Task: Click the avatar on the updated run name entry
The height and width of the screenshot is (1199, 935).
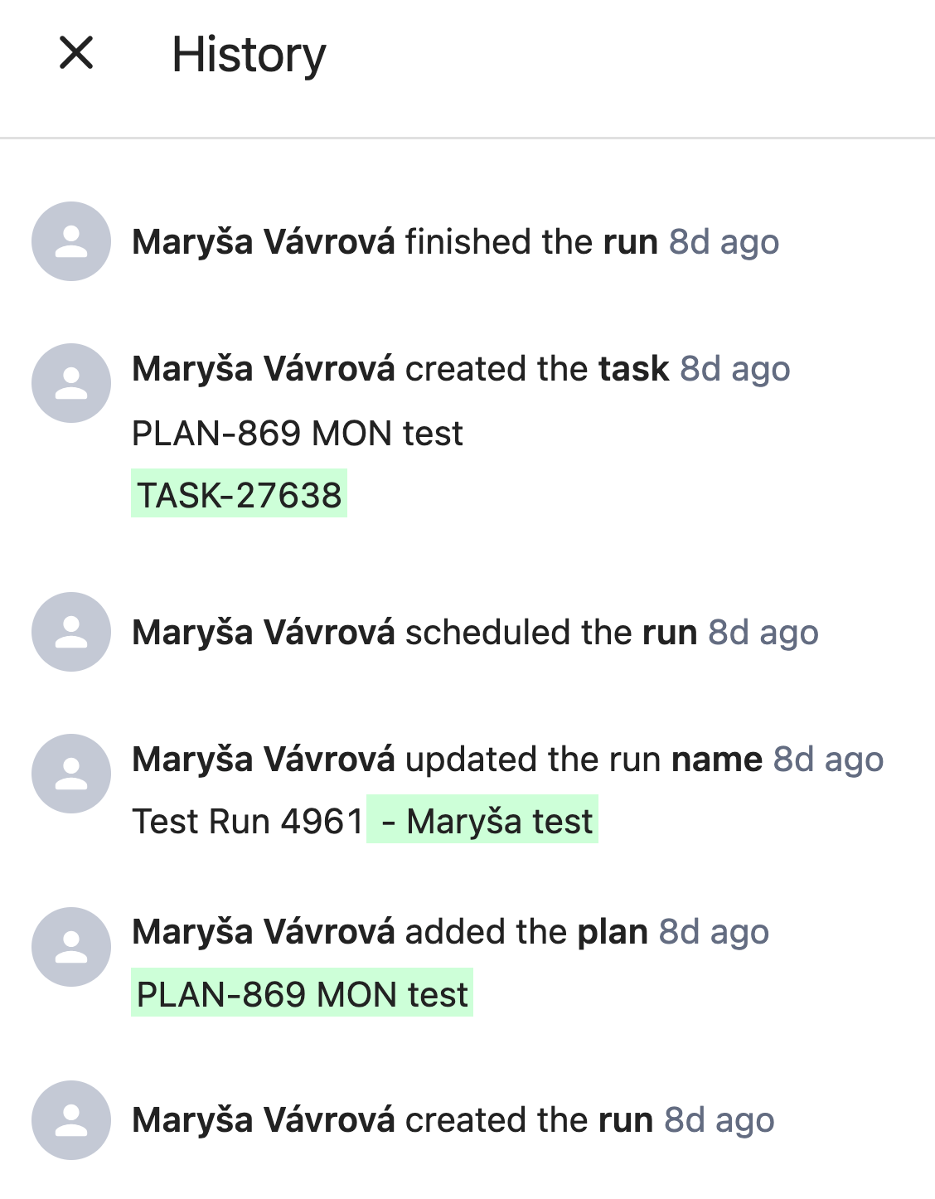Action: (70, 774)
